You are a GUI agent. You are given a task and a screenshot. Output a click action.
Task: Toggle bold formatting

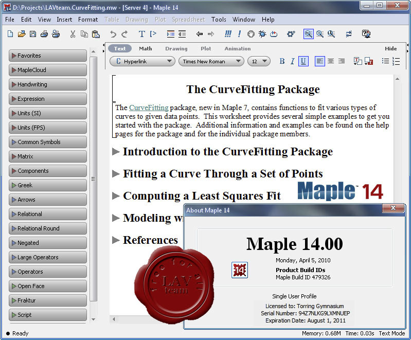282,61
